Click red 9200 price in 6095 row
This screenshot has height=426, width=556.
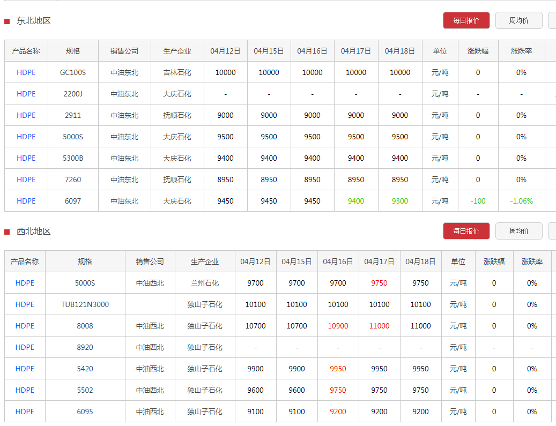pyautogui.click(x=338, y=412)
